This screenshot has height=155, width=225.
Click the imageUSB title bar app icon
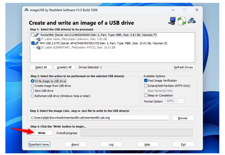click(x=27, y=10)
